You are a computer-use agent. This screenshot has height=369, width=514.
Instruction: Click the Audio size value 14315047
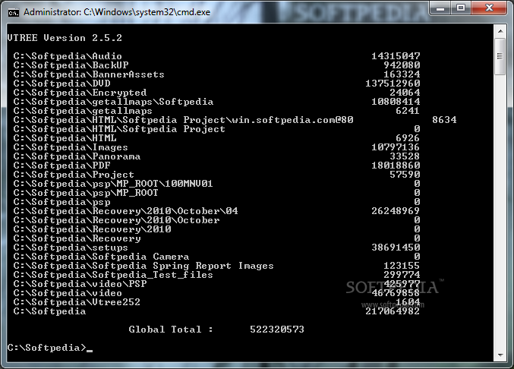[396, 56]
